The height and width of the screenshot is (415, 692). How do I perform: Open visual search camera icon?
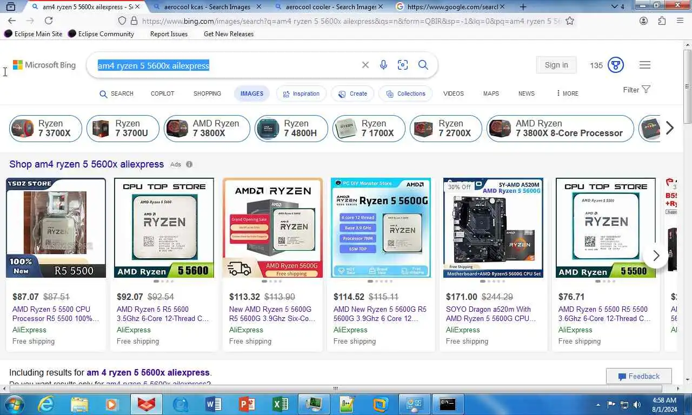[x=403, y=65]
